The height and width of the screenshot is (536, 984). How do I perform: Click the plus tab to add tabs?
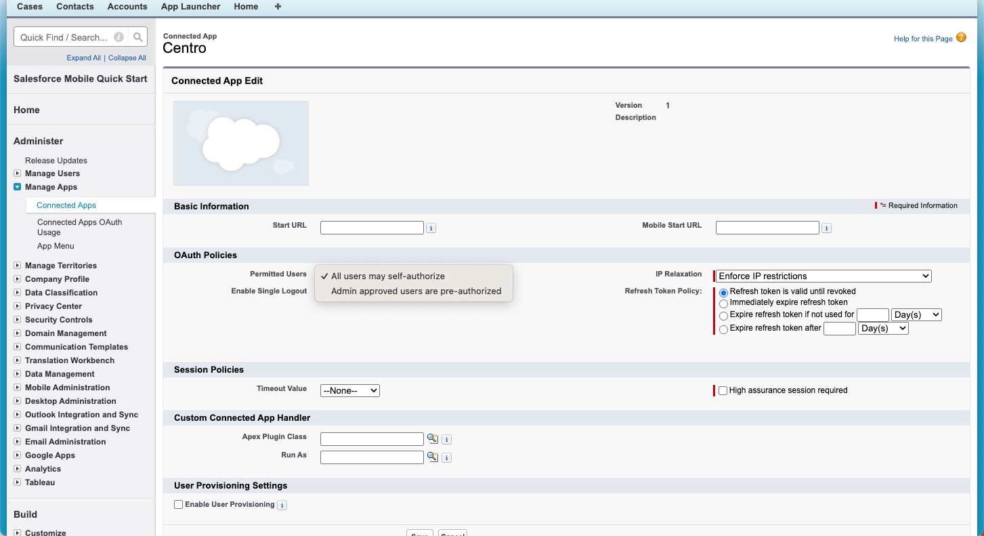pos(278,7)
